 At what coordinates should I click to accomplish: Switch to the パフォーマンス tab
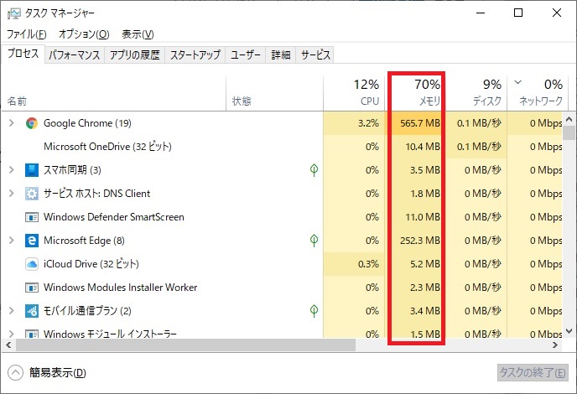pos(75,54)
